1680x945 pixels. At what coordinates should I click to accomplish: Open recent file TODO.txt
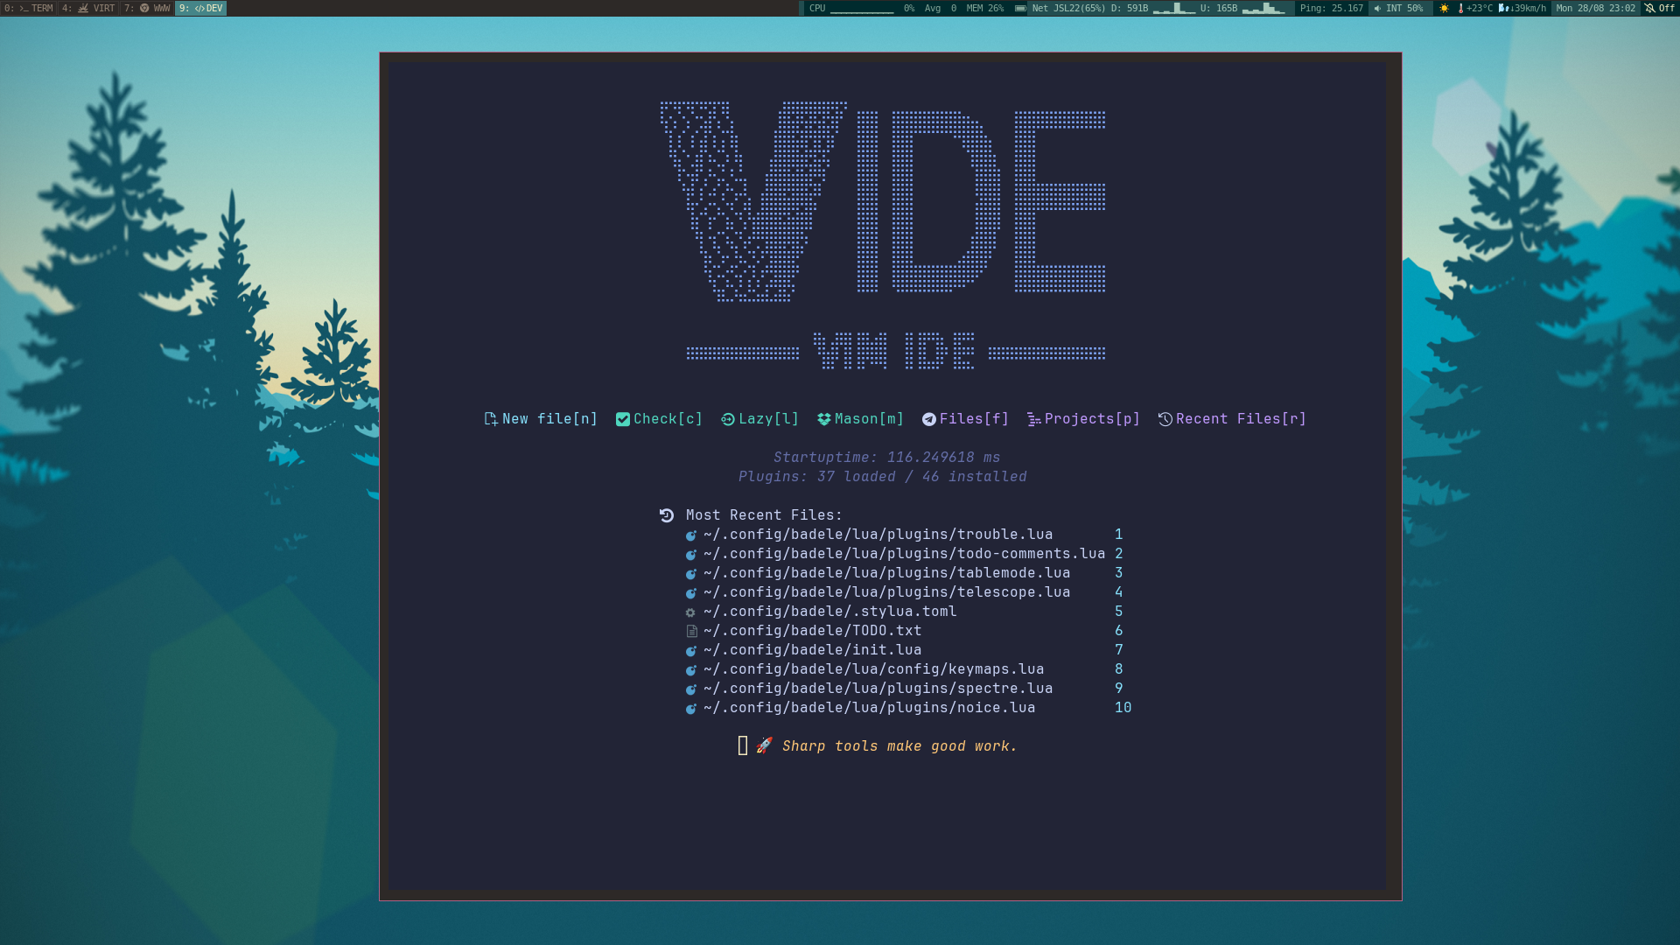(812, 631)
